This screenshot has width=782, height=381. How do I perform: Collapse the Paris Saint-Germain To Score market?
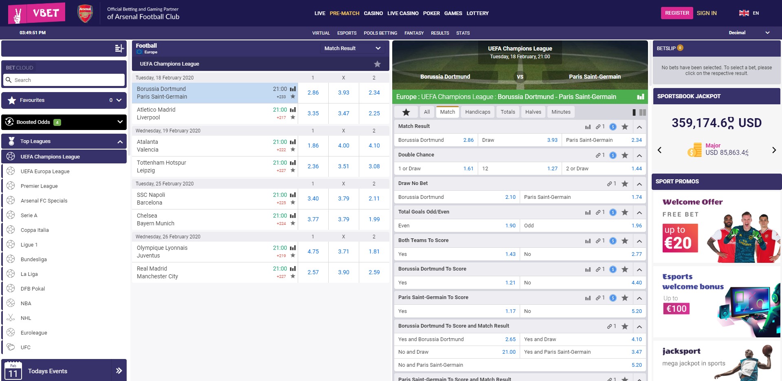(639, 298)
